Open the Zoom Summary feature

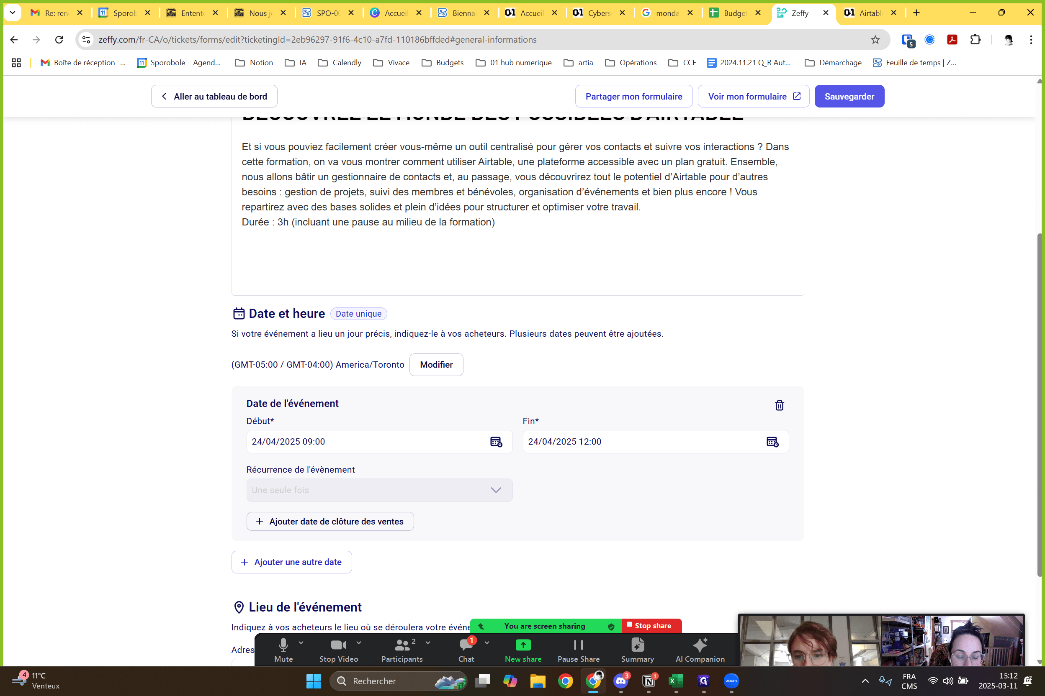click(x=637, y=650)
